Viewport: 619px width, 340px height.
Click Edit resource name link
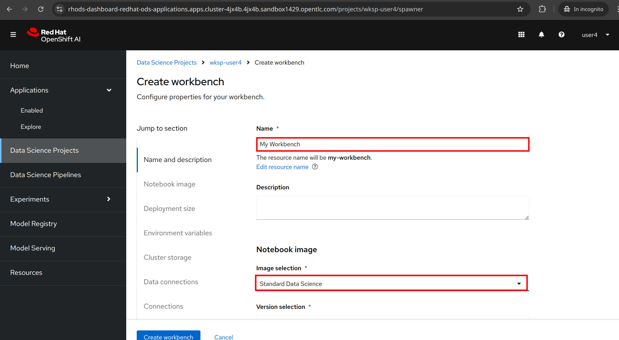282,167
